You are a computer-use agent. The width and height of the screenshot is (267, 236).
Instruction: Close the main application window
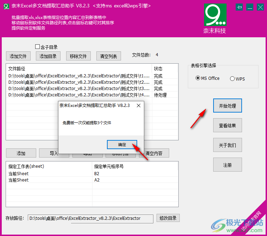point(260,7)
